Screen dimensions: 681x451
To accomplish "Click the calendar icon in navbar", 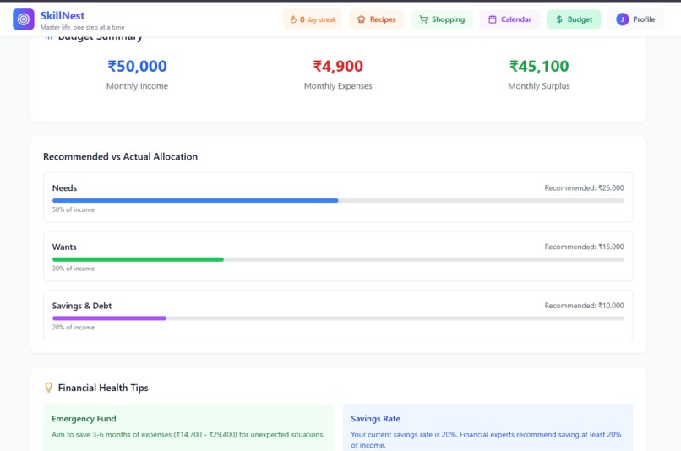I will 492,19.
